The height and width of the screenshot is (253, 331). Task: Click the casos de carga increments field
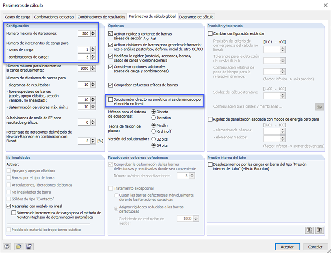[x=84, y=49]
